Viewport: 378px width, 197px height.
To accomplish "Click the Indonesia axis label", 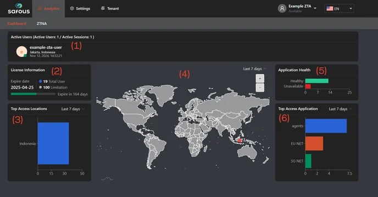I will 27,143.
